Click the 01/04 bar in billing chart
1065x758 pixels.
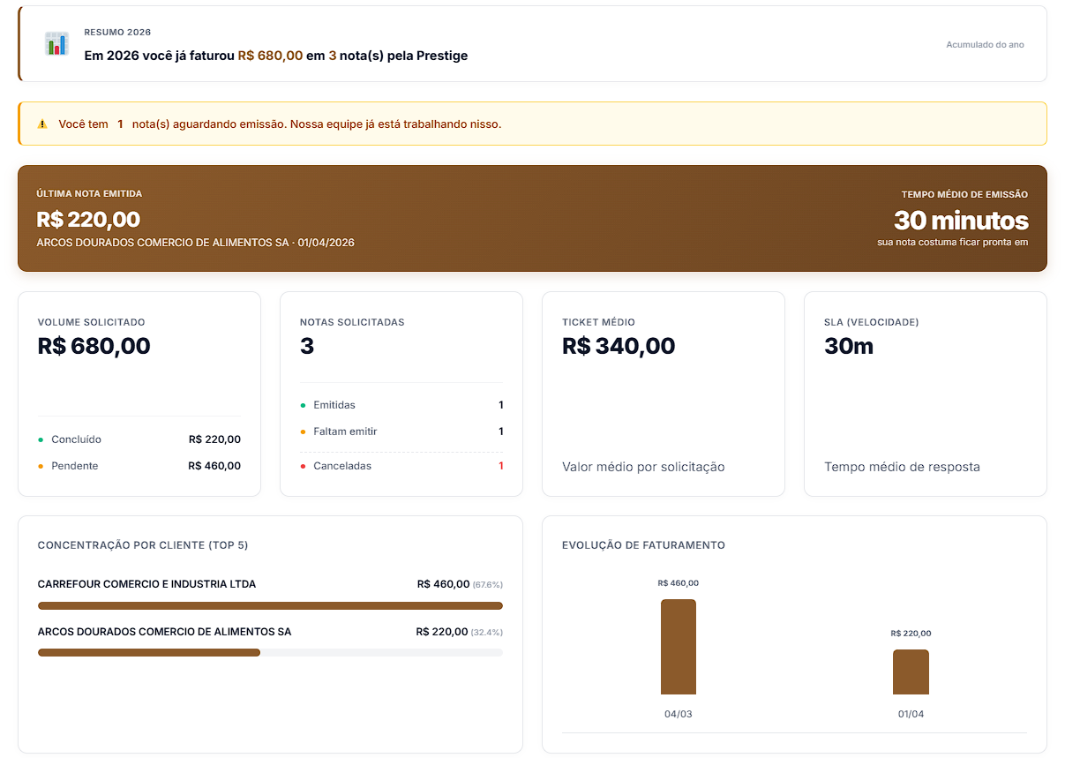911,672
